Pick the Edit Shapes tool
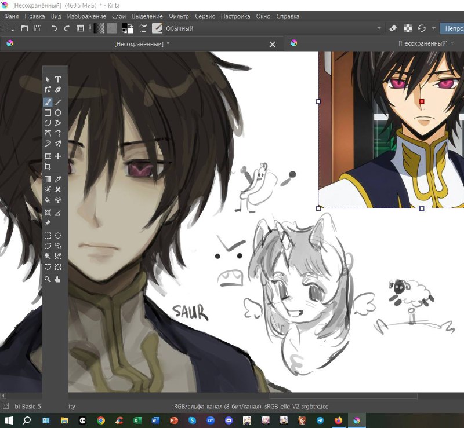This screenshot has height=428, width=464. click(x=48, y=90)
